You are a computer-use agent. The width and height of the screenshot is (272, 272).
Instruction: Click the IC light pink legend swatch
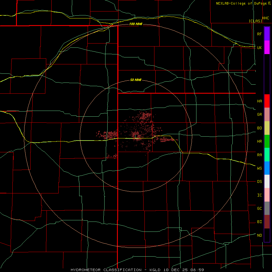tap(267, 195)
